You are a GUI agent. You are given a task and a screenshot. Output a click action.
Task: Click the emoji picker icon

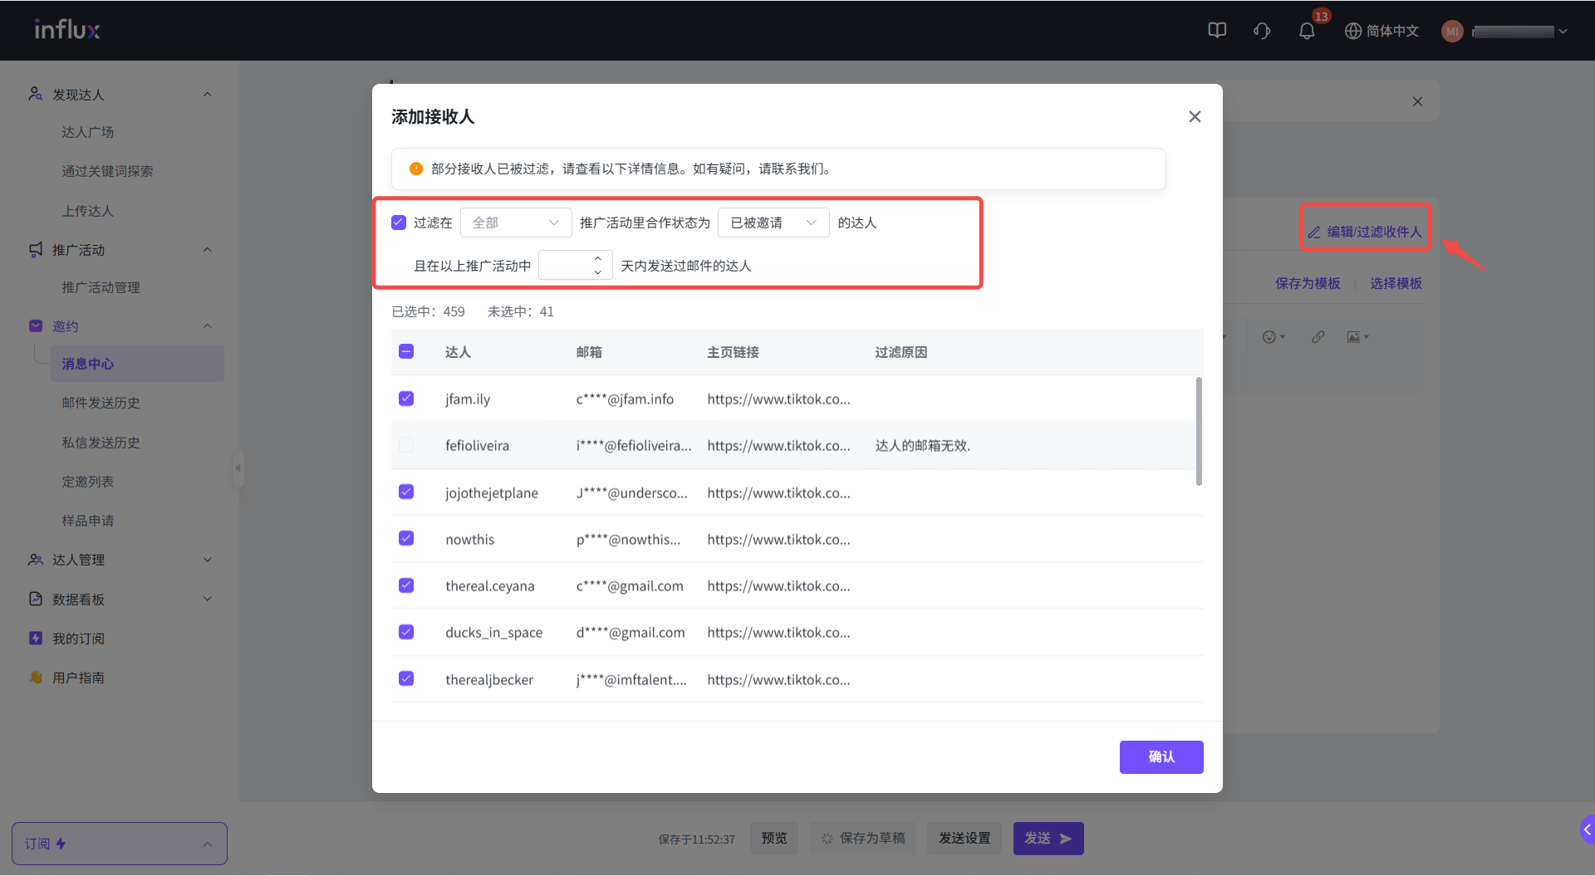[1269, 337]
